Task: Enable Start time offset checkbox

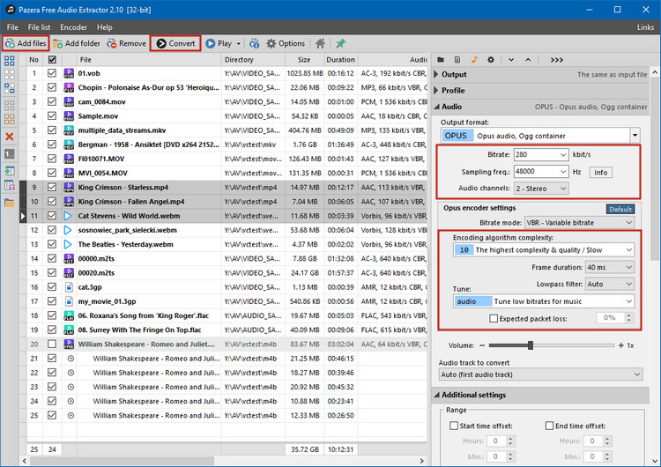Action: coord(454,426)
